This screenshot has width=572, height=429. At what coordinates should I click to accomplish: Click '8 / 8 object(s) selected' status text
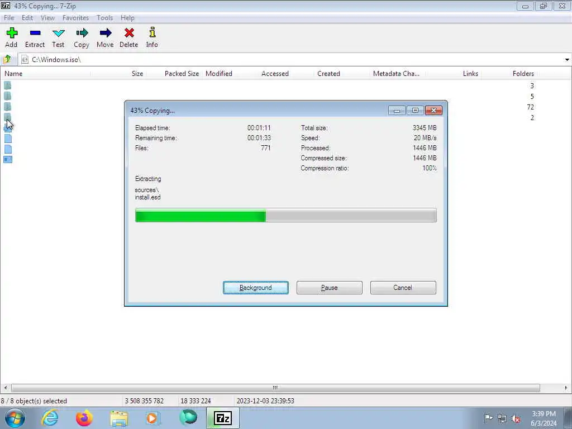(34, 401)
